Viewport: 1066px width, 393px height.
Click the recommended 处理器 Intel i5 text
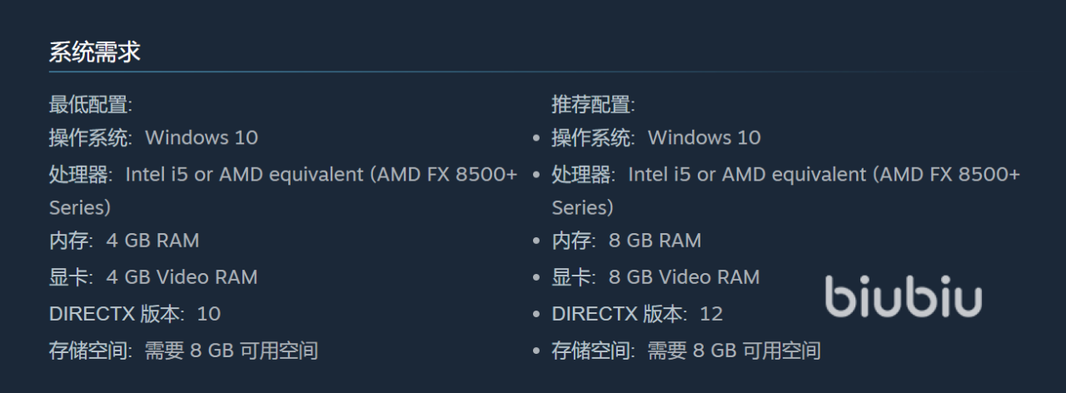click(786, 191)
